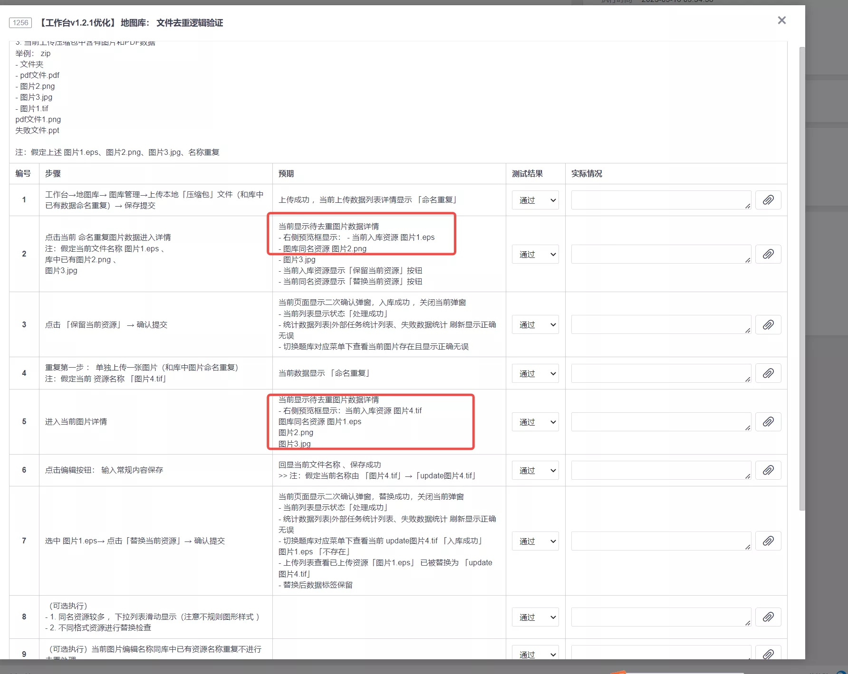
Task: Click step text 进入当前图片详情
Action: tap(76, 422)
